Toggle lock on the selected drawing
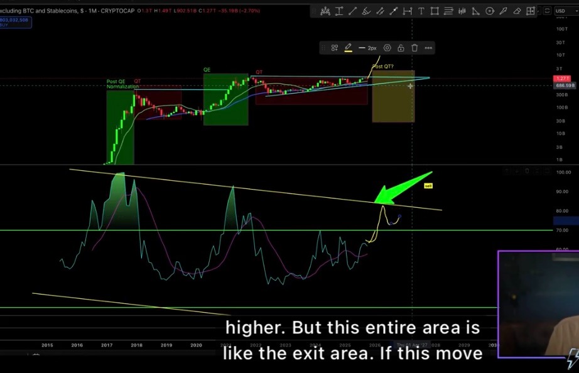This screenshot has height=373, width=579. (401, 48)
